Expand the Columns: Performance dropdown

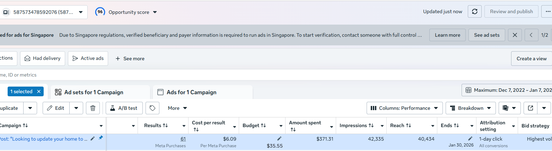coord(404,108)
